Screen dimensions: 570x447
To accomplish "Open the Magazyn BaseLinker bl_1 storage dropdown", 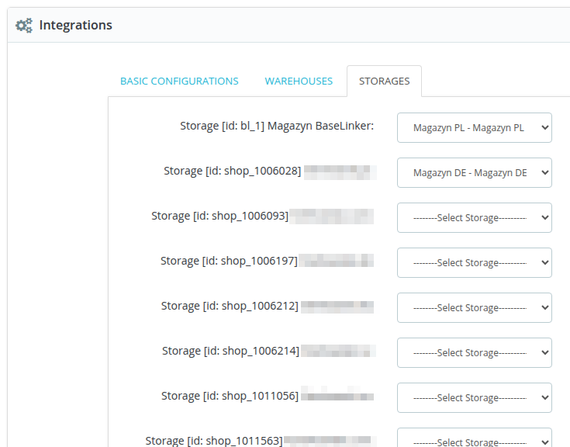I will click(x=474, y=128).
